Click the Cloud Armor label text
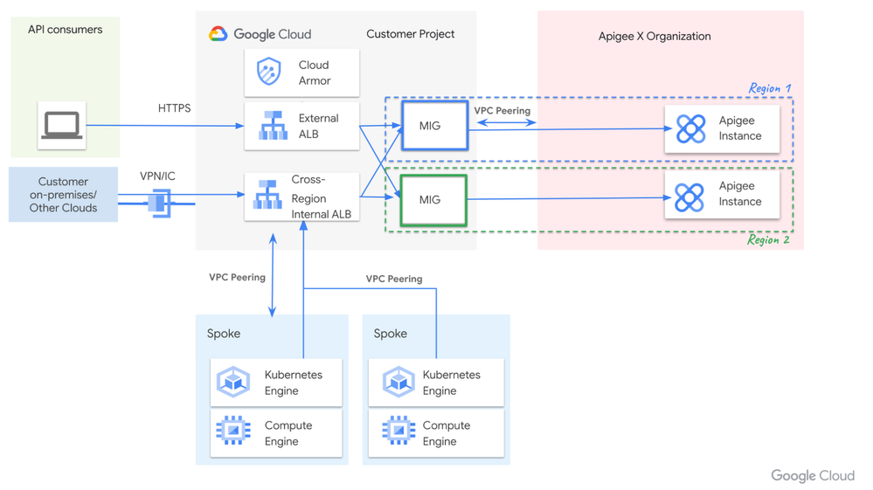This screenshot has width=873, height=490. [x=315, y=72]
